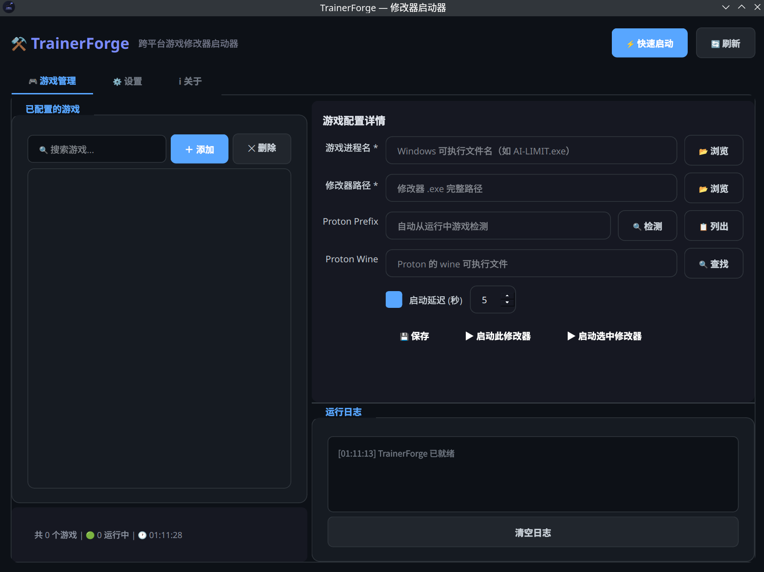Click the 修改器路径 trainer path field
Viewport: 764px width, 572px height.
[531, 188]
